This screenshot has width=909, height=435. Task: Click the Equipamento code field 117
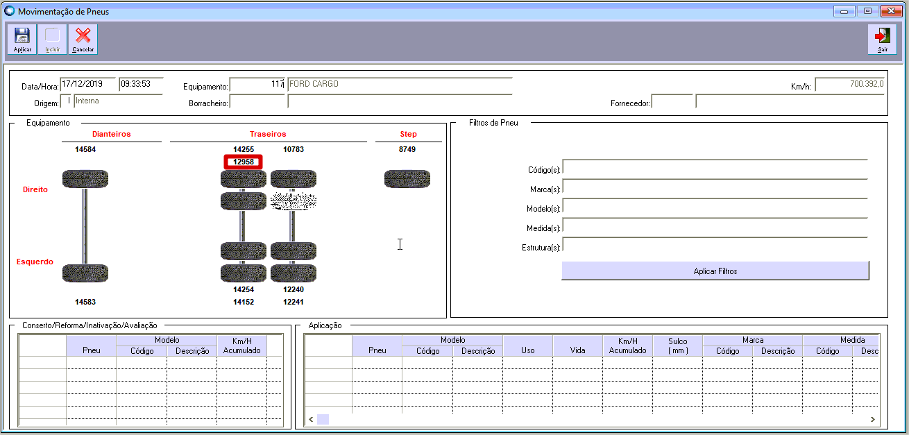tap(257, 85)
